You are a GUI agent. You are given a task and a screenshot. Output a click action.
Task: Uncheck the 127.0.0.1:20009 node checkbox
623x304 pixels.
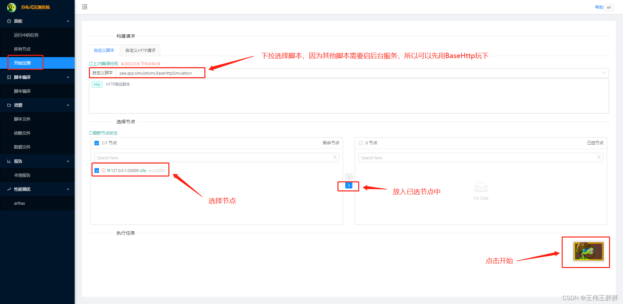tap(97, 170)
